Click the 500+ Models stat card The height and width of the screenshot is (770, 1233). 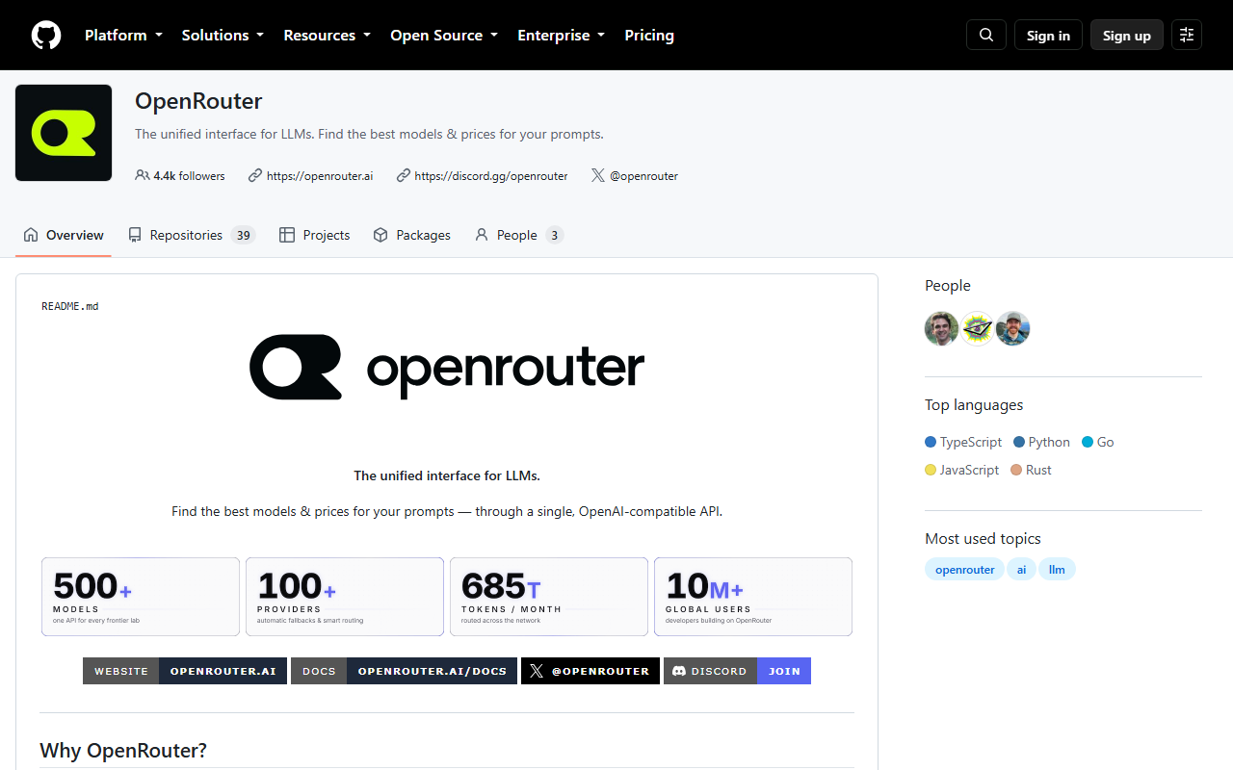(141, 597)
